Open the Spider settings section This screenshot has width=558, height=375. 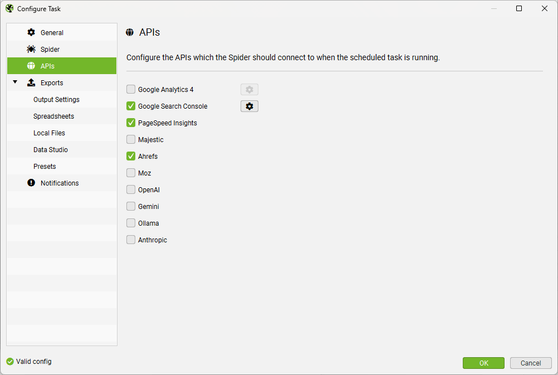point(62,49)
